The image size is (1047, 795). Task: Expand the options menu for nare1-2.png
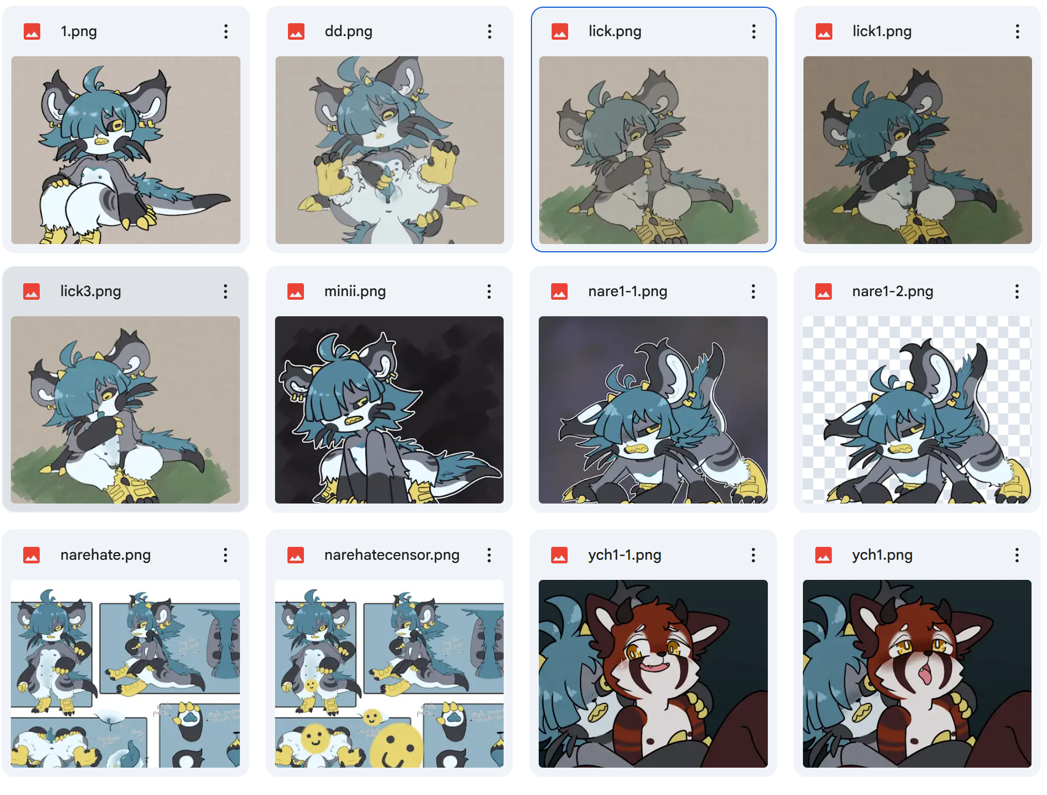[x=1017, y=291]
